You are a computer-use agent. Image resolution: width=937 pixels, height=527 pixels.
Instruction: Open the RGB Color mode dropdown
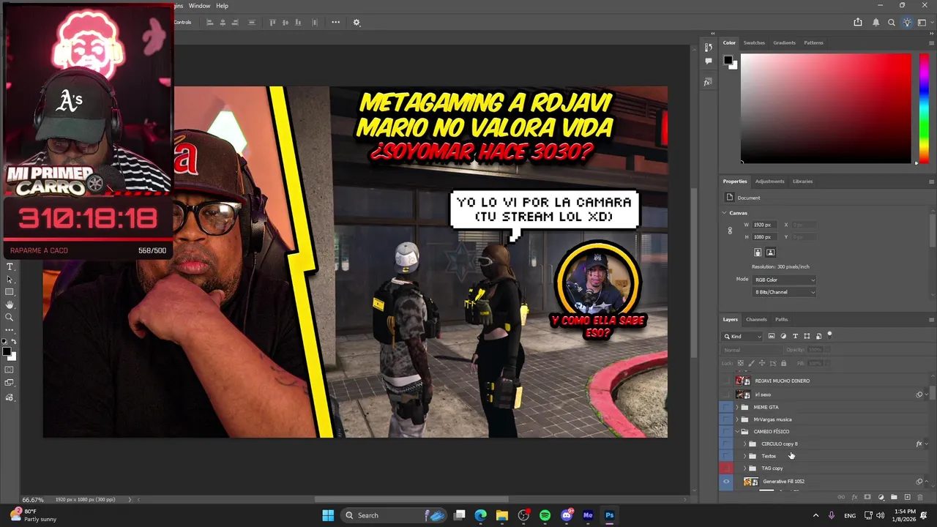coord(784,280)
